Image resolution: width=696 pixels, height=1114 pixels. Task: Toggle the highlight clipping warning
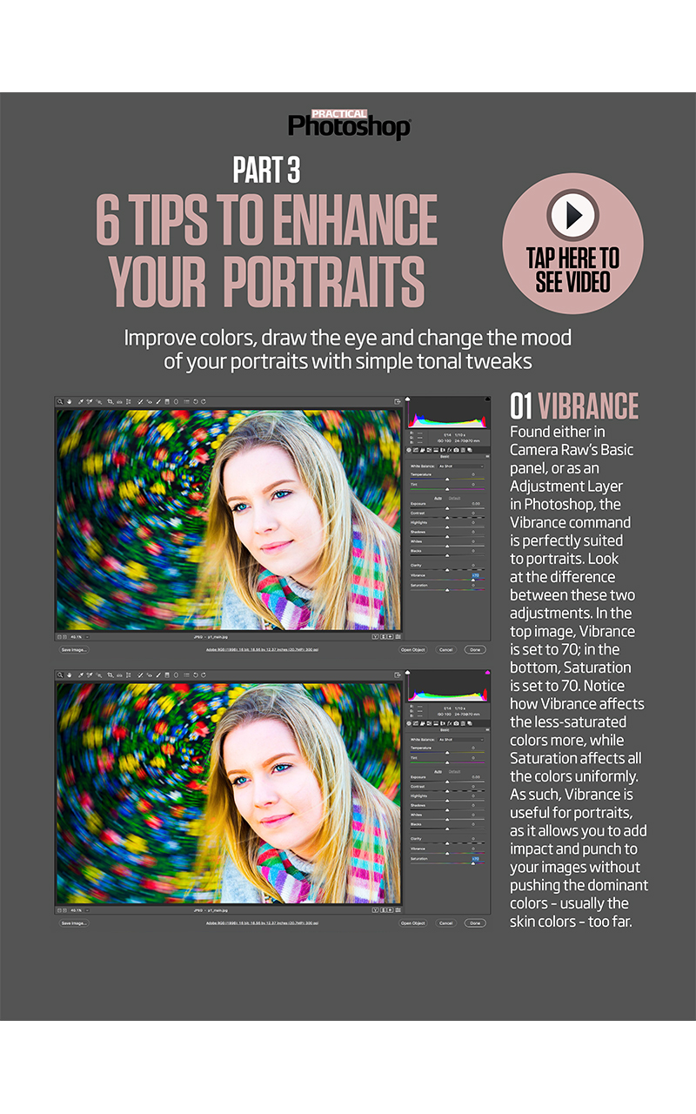[x=487, y=399]
